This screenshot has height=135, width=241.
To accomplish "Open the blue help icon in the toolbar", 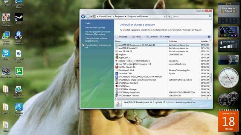I will (209, 37).
